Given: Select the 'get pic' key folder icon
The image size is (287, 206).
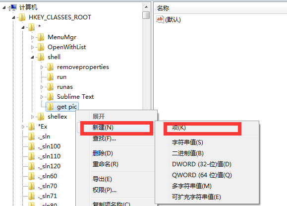Looking at the screenshot, I should (x=51, y=107).
